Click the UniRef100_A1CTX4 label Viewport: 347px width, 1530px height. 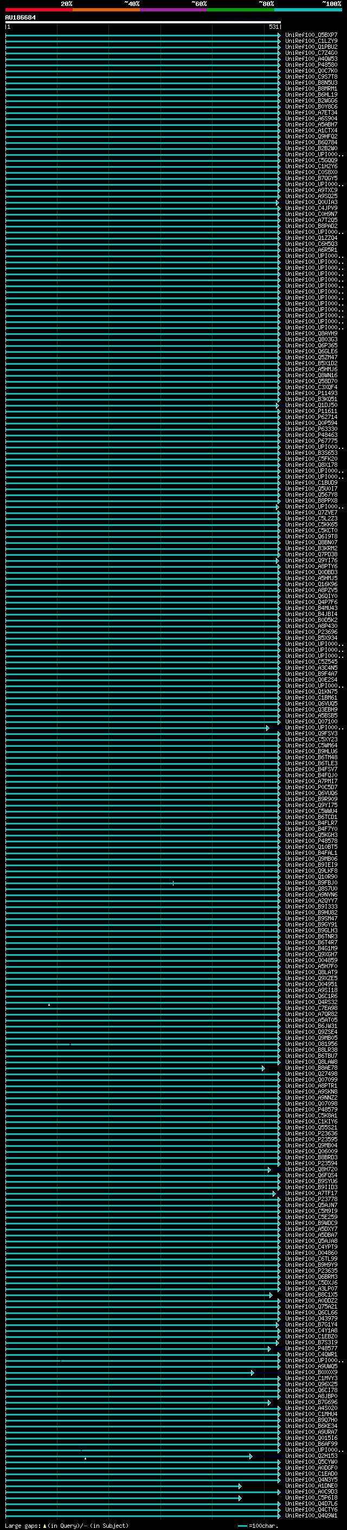pyautogui.click(x=311, y=130)
